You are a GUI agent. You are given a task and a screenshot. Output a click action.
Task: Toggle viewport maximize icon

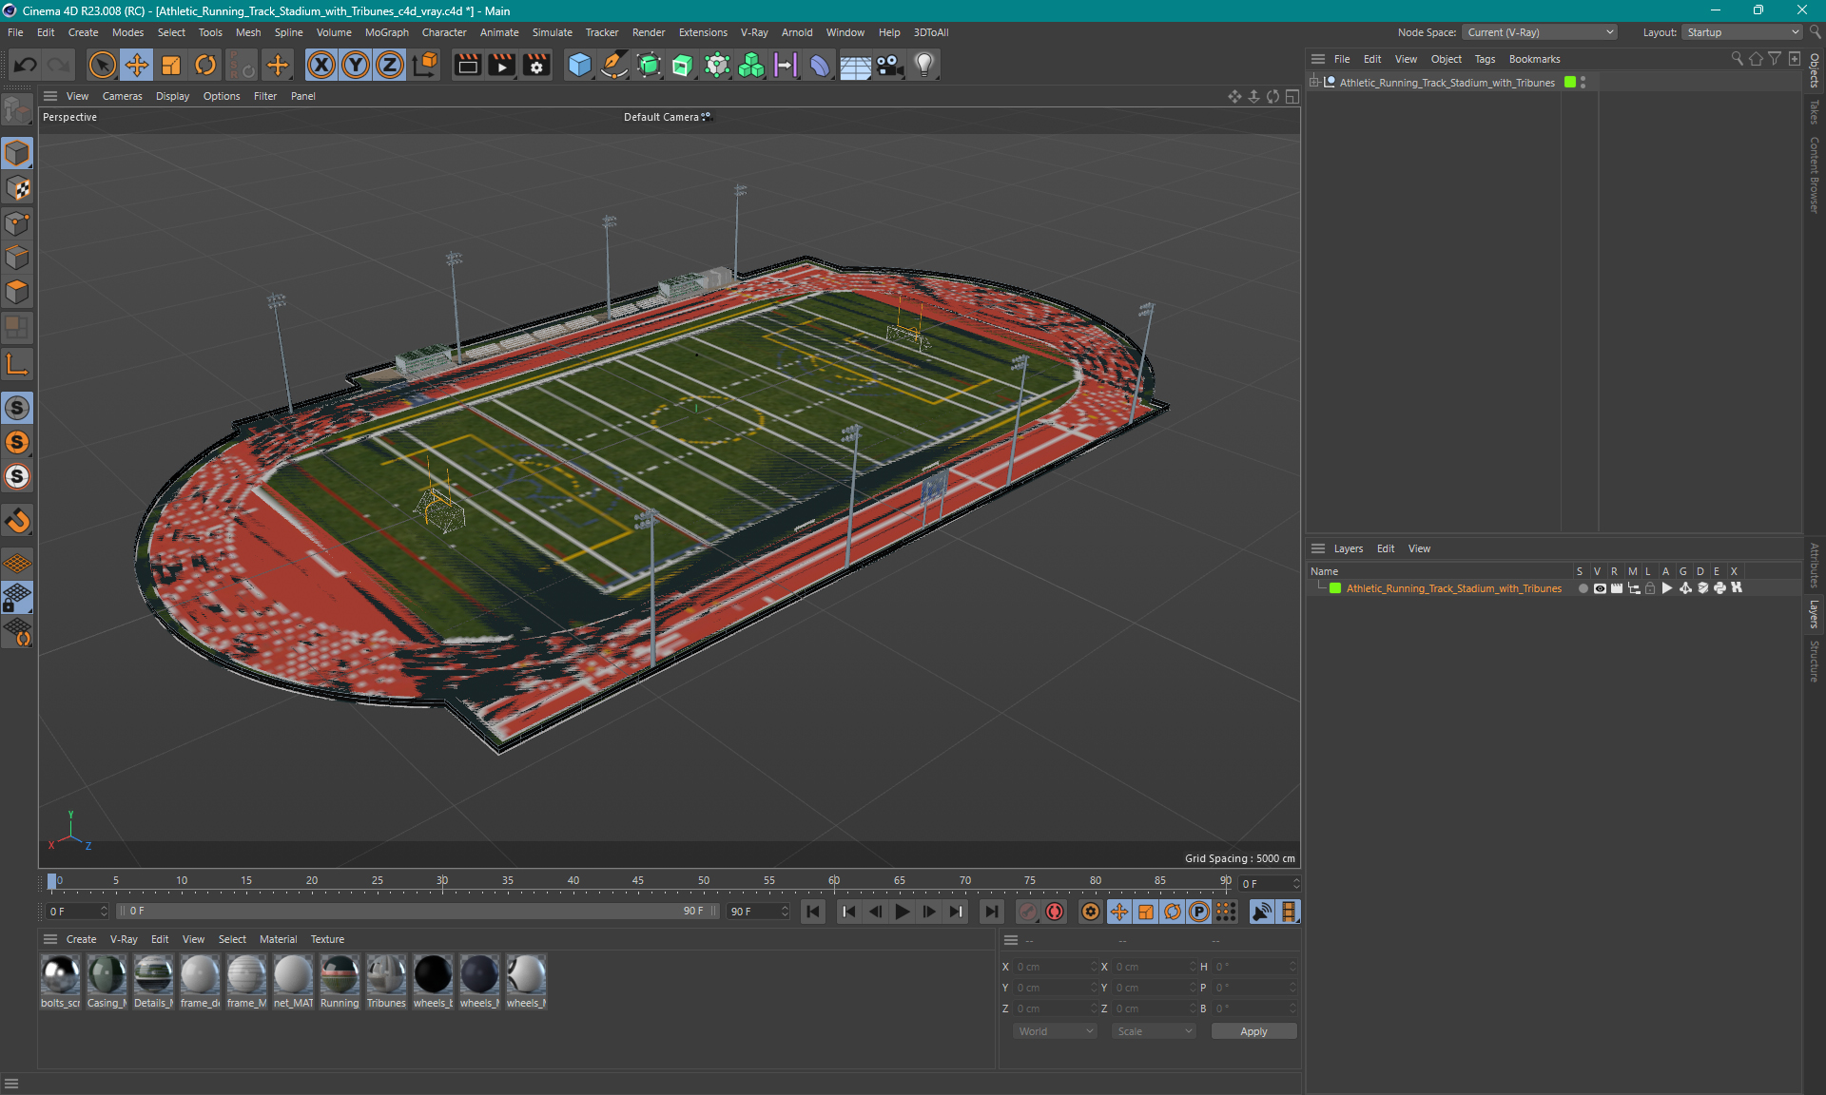click(x=1292, y=96)
